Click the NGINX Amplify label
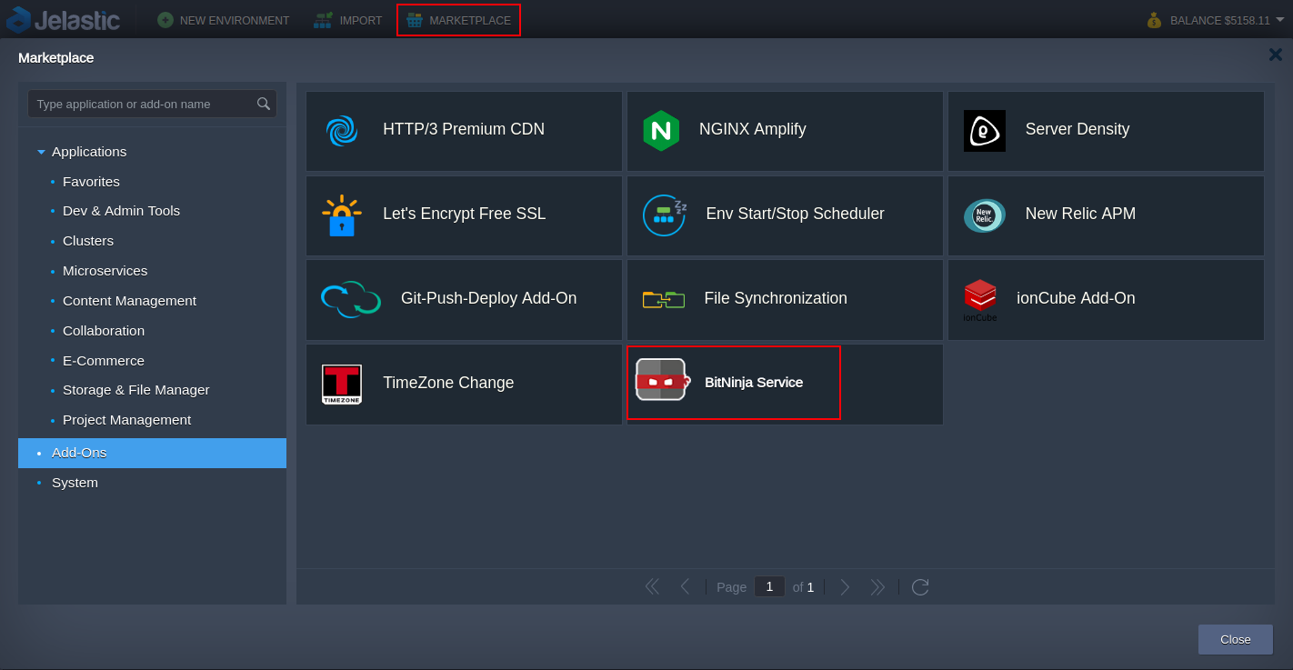Viewport: 1293px width, 670px height. tap(753, 129)
